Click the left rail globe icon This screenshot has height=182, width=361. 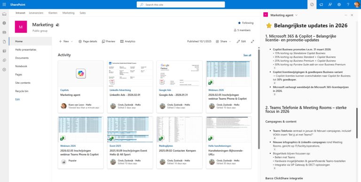coord(4,23)
